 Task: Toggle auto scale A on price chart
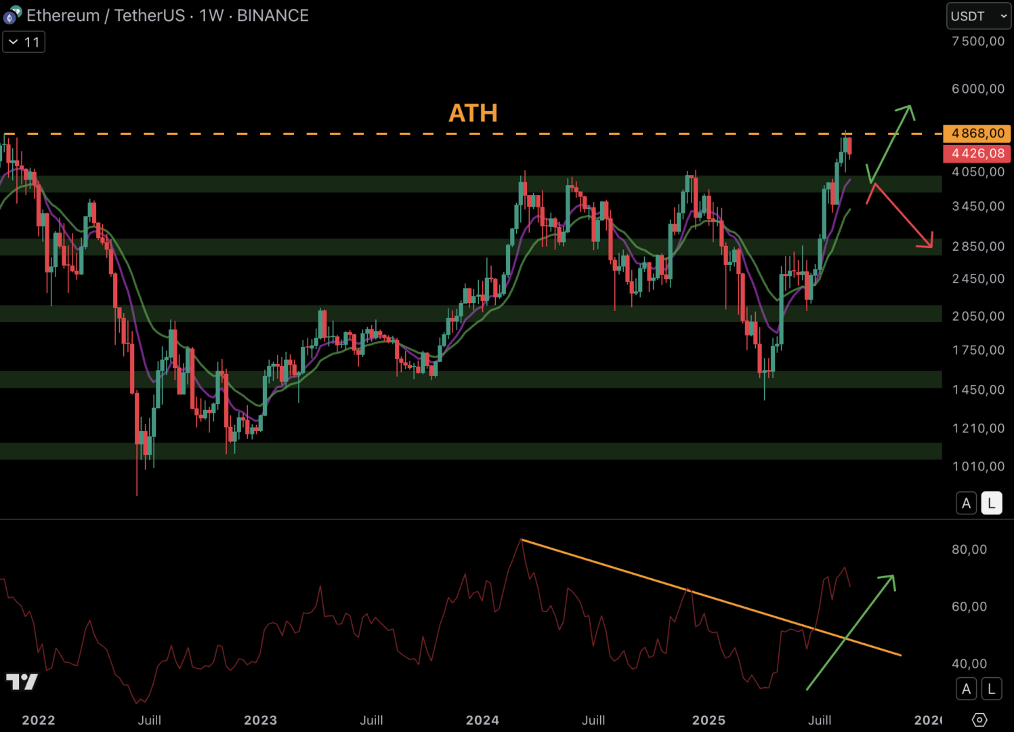click(967, 504)
